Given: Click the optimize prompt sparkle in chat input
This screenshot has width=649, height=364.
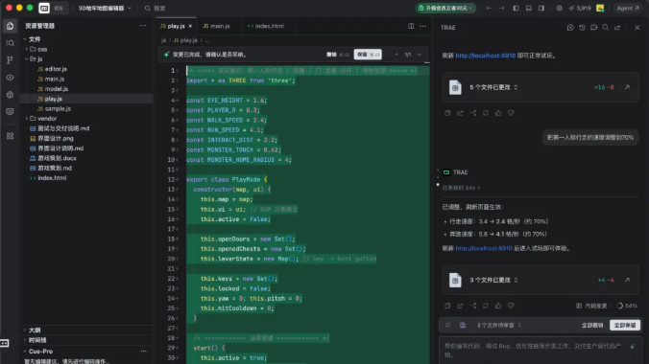Looking at the screenshot, I should click(633, 347).
